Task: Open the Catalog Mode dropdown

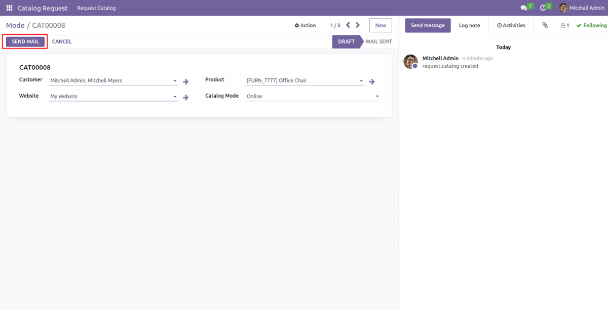Action: pyautogui.click(x=377, y=96)
